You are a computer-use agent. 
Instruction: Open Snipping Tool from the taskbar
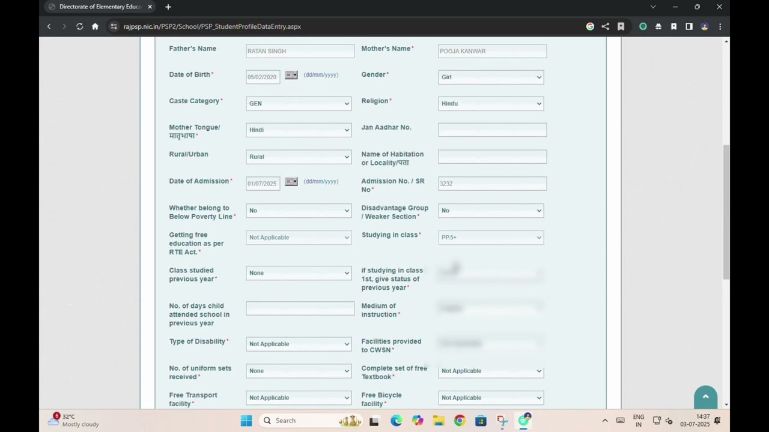click(502, 421)
